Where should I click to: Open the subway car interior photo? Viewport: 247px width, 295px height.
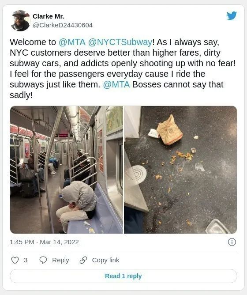pos(67,170)
